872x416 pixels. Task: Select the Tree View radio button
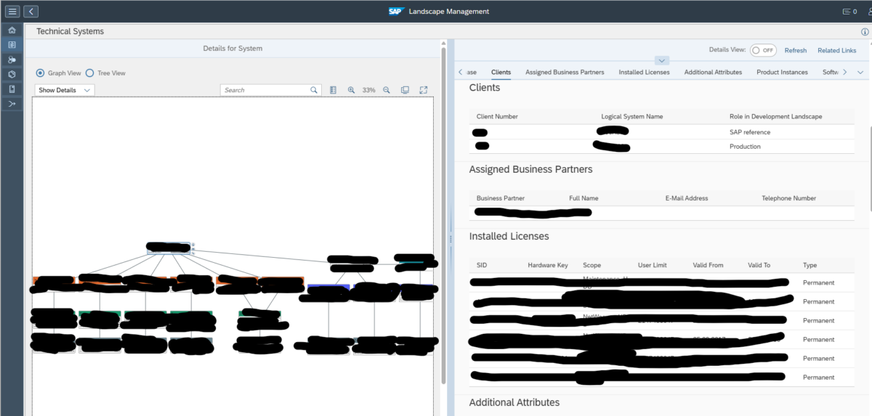click(x=90, y=73)
